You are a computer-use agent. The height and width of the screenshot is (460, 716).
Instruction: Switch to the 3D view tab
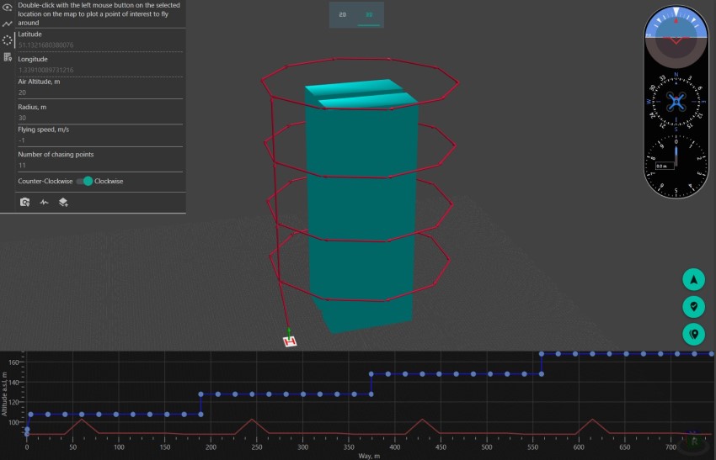368,15
